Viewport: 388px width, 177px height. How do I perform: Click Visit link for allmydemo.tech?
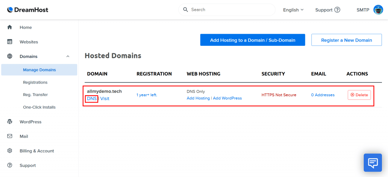coord(105,98)
